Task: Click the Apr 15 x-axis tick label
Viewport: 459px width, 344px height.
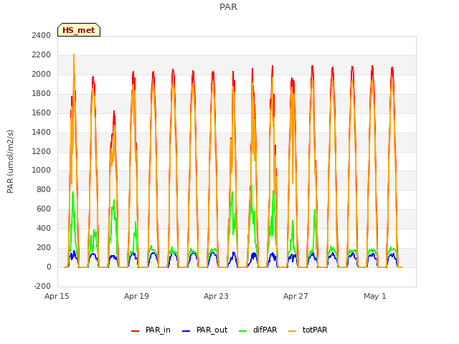Action: 57,296
